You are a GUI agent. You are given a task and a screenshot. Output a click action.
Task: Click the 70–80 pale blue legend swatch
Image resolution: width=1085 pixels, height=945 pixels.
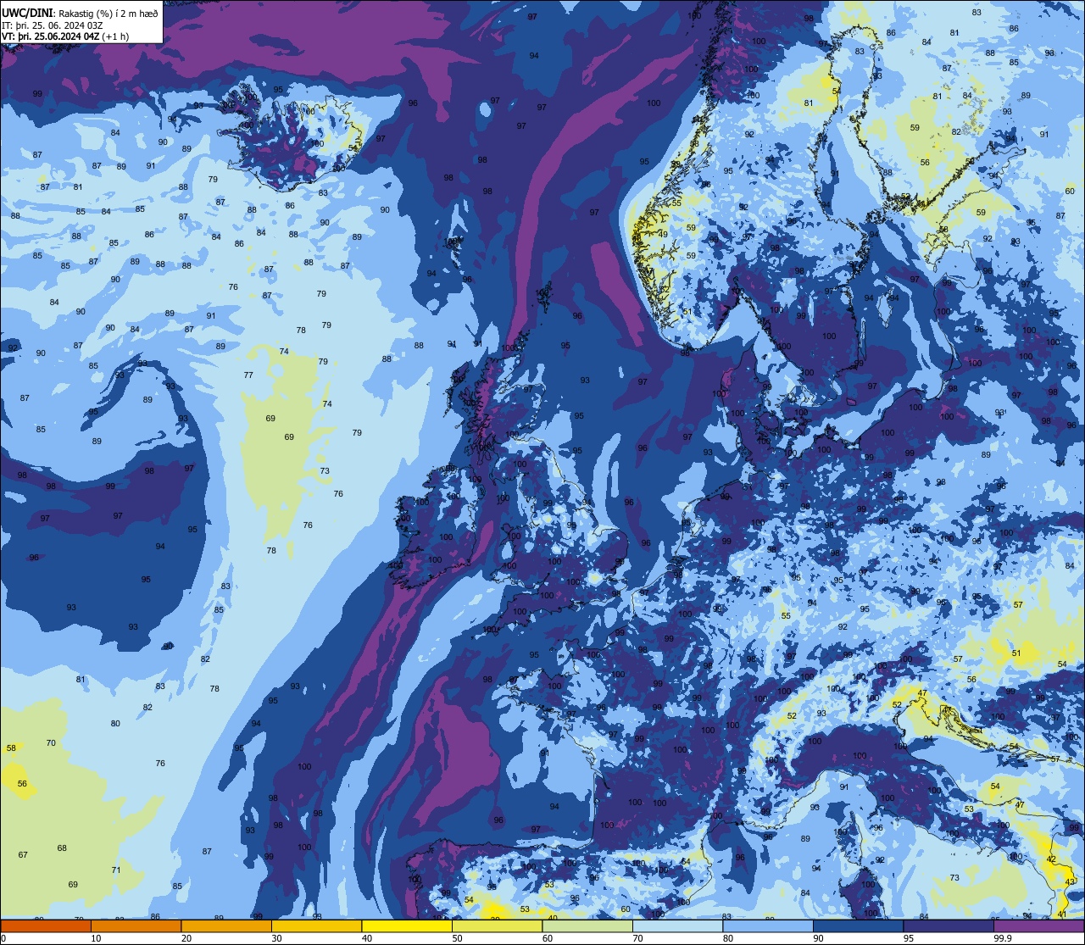pyautogui.click(x=677, y=926)
